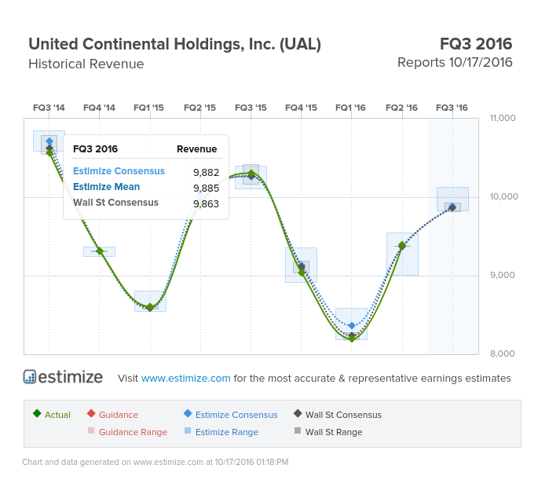Screen dimensions: 538x487
Task: Click the gray Wall St Range swatch
Action: pyautogui.click(x=298, y=430)
